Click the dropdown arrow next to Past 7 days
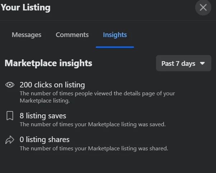The width and height of the screenshot is (216, 173). [x=202, y=63]
